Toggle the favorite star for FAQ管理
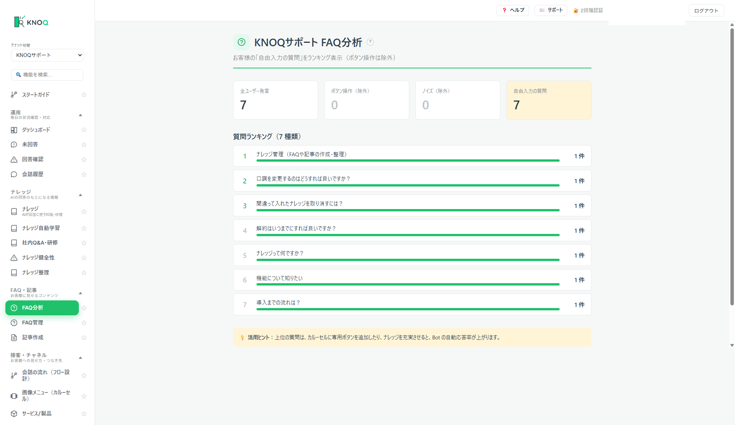The width and height of the screenshot is (735, 425). pyautogui.click(x=84, y=323)
